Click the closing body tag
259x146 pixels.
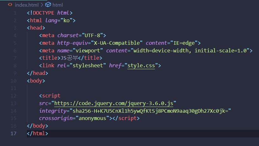pyautogui.click(x=37, y=126)
